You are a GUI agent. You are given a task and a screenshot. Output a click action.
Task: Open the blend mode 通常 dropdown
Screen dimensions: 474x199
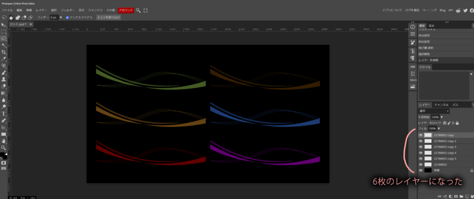click(x=434, y=111)
